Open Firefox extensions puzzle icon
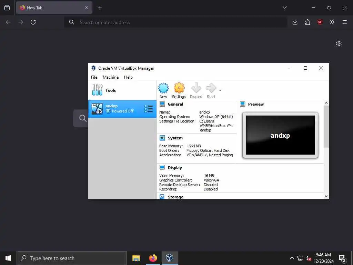Screen dimensions: 353x265 [307, 22]
